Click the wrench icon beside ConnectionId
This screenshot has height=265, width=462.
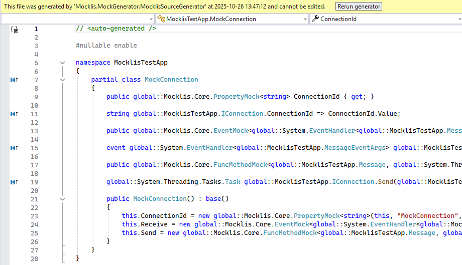point(315,19)
